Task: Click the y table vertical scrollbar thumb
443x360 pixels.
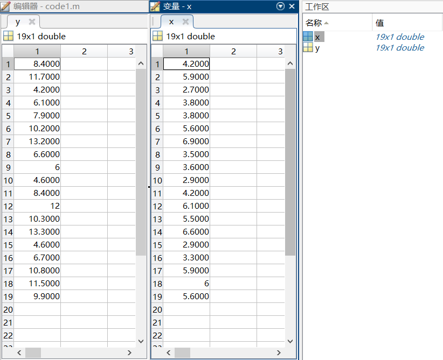Action: pyautogui.click(x=141, y=162)
